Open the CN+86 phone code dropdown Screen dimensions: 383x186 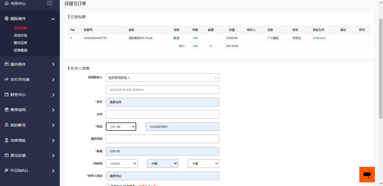tap(121, 127)
